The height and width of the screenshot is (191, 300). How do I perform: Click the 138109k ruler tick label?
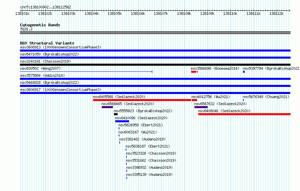[x=207, y=13]
